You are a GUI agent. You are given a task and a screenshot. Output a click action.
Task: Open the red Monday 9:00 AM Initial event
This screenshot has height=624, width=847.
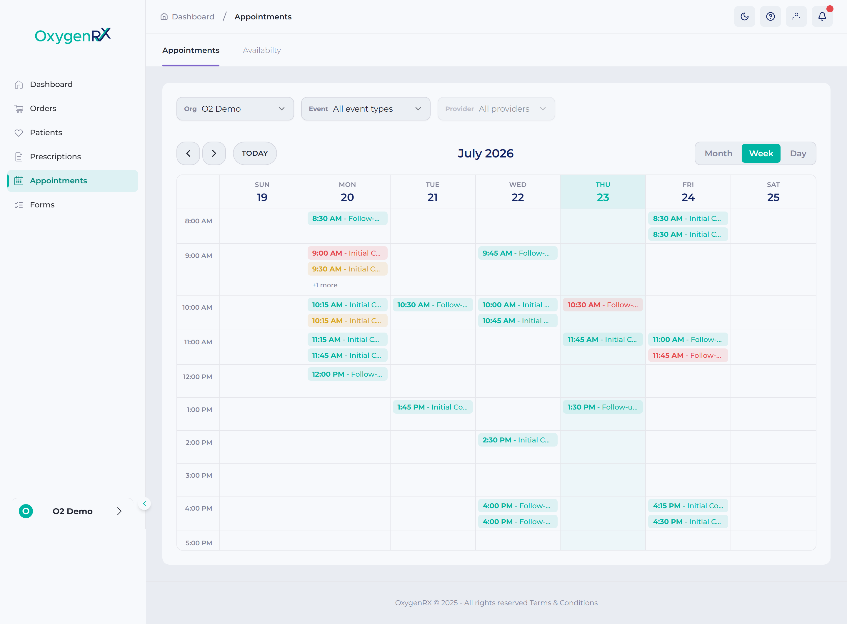pyautogui.click(x=347, y=253)
